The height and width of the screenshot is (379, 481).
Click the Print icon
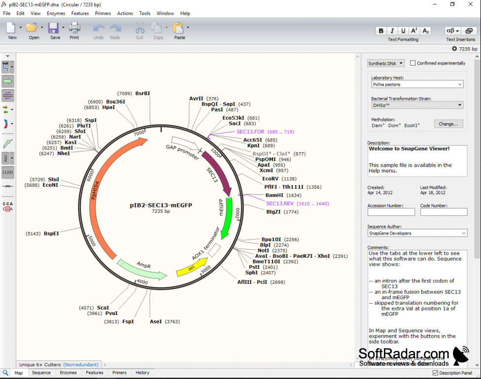coord(74,28)
